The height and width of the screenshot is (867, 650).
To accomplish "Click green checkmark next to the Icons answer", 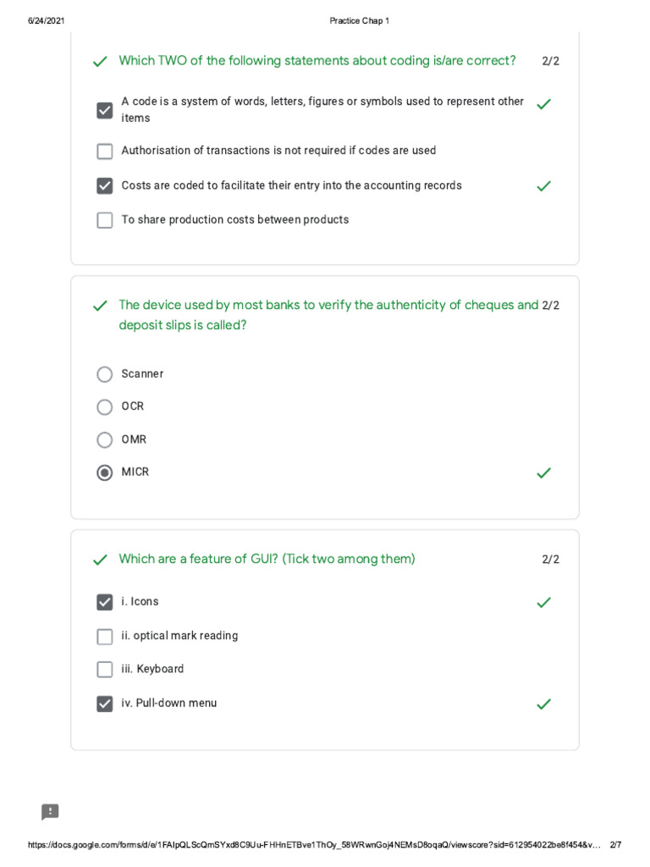I will pyautogui.click(x=543, y=603).
